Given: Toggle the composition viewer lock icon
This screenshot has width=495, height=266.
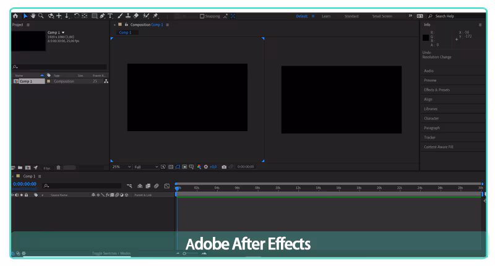Looking at the screenshot, I should [126, 24].
